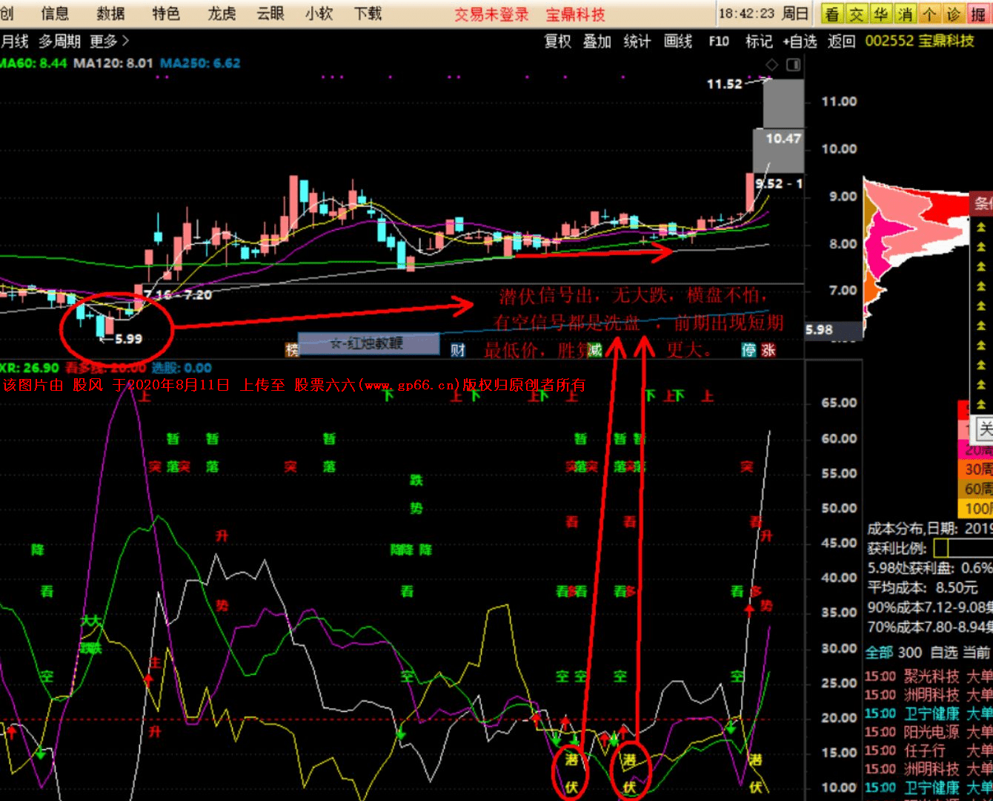Click the 任子行 trade row
The height and width of the screenshot is (801, 993).
click(929, 751)
